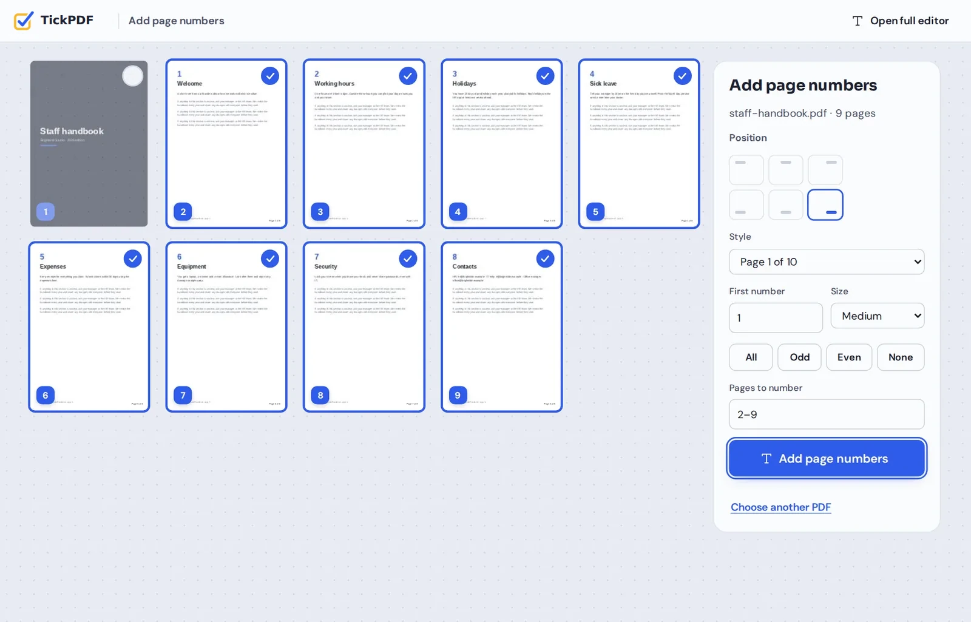Screen dimensions: 971x622
Task: Select Even pages only
Action: coord(849,357)
